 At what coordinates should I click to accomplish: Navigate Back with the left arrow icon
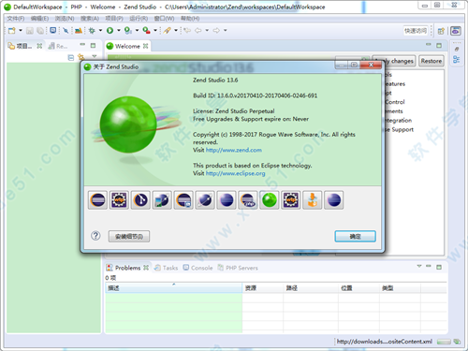pyautogui.click(x=198, y=30)
